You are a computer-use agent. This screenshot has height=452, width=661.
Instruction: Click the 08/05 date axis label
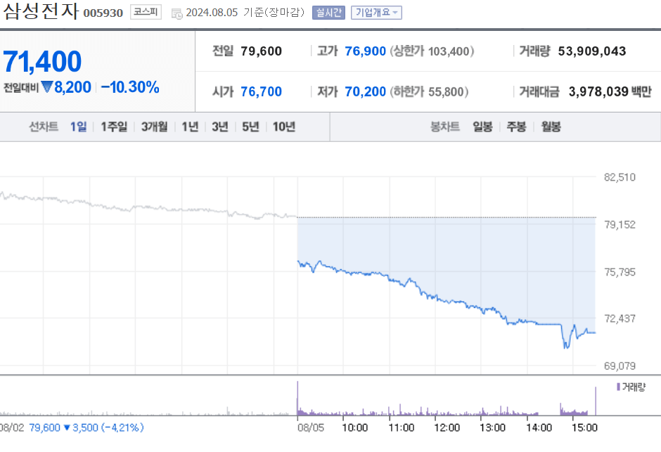311,428
